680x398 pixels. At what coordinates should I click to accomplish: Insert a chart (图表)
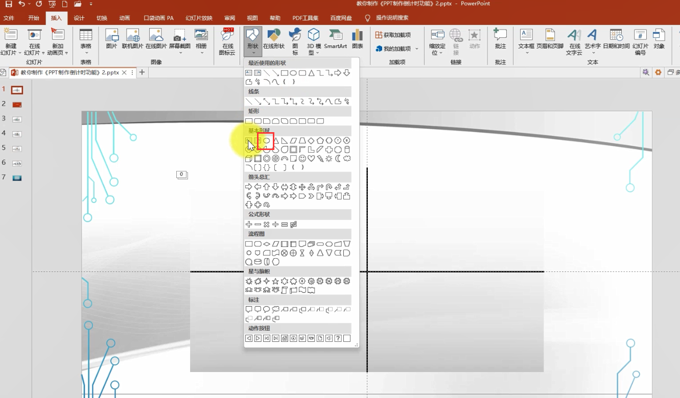(x=358, y=39)
